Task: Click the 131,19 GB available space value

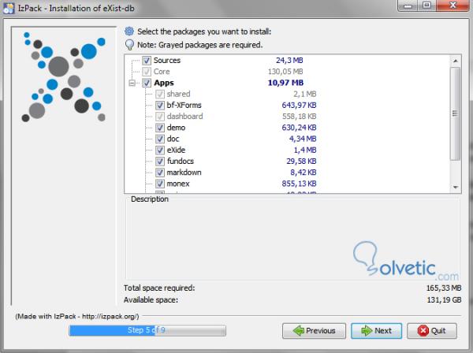Action: pos(444,300)
